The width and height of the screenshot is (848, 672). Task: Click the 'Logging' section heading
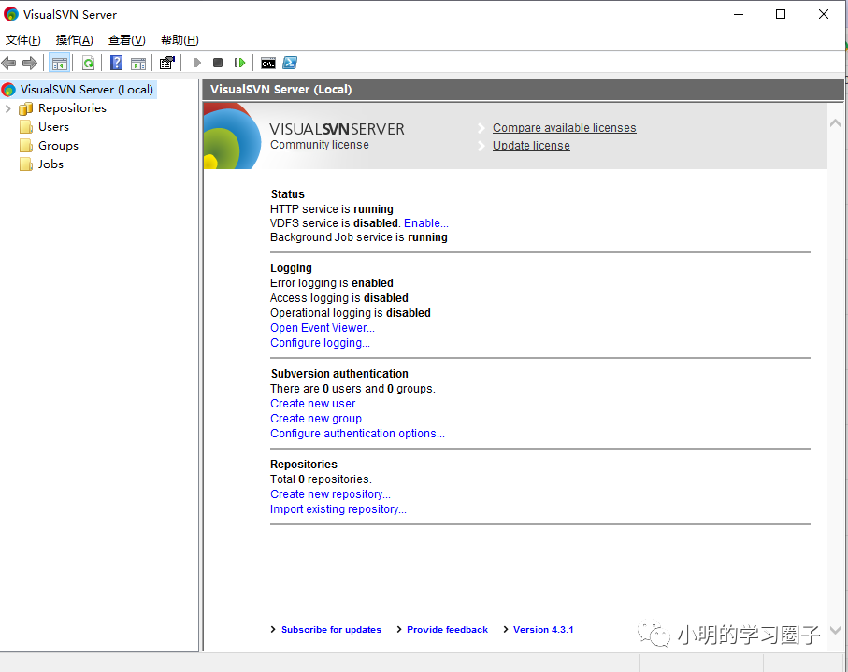click(x=291, y=268)
